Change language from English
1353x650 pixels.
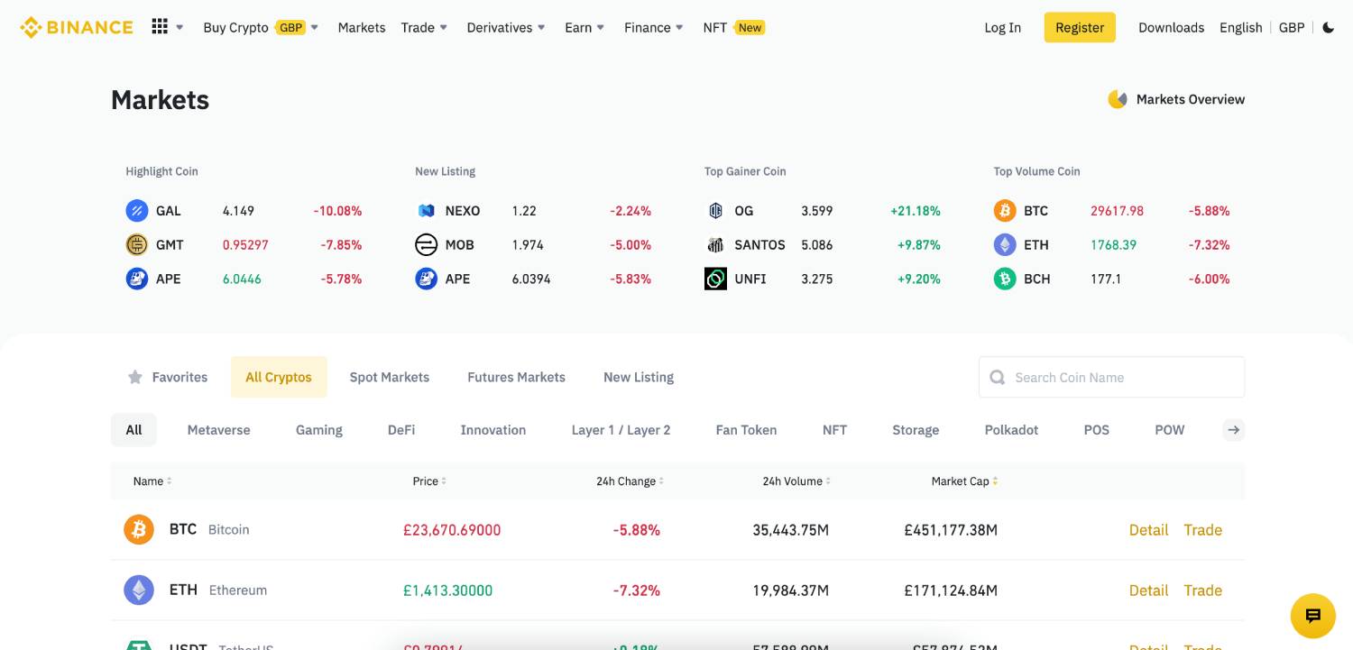[1240, 27]
